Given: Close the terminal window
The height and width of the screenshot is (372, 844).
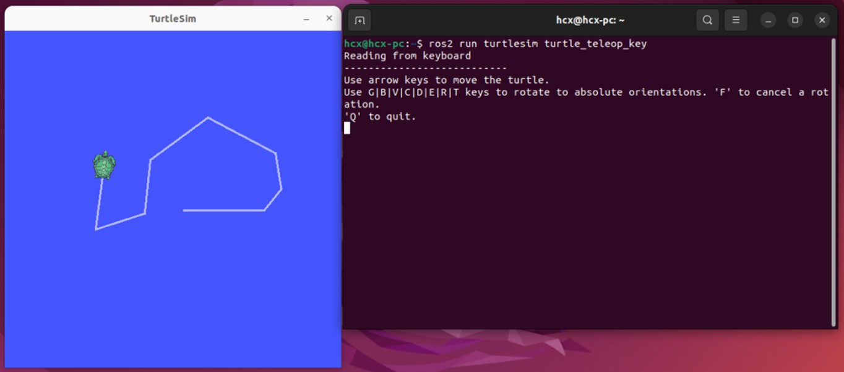Looking at the screenshot, I should coord(822,20).
